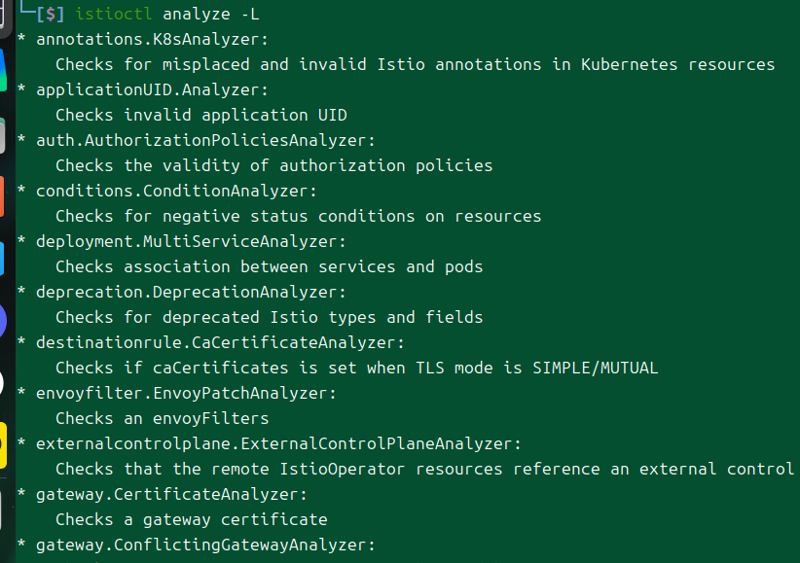Launch the yellow dock app icon
800x563 pixels.
tap(3, 445)
